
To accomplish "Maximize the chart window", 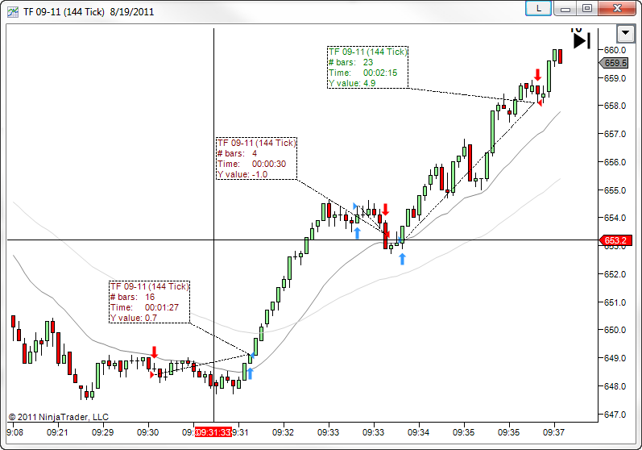I will [587, 8].
